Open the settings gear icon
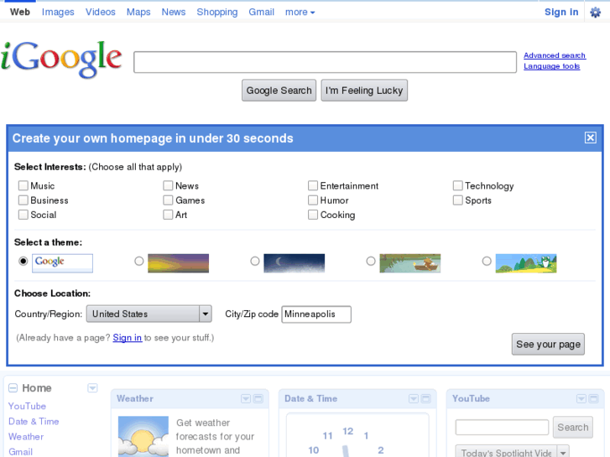Viewport: 610px width, 457px height. [x=595, y=13]
